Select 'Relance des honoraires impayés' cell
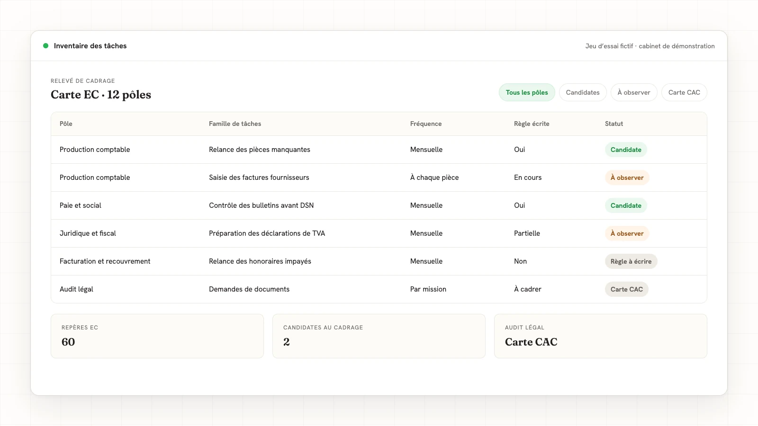Screen dimensions: 758x426 coord(260,261)
